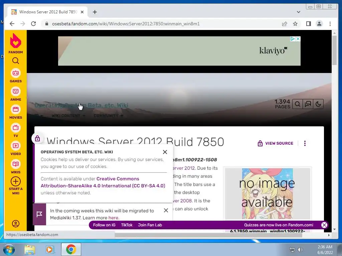Click Chrome icon in taskbar
Image resolution: width=342 pixels, height=256 pixels.
tap(71, 249)
